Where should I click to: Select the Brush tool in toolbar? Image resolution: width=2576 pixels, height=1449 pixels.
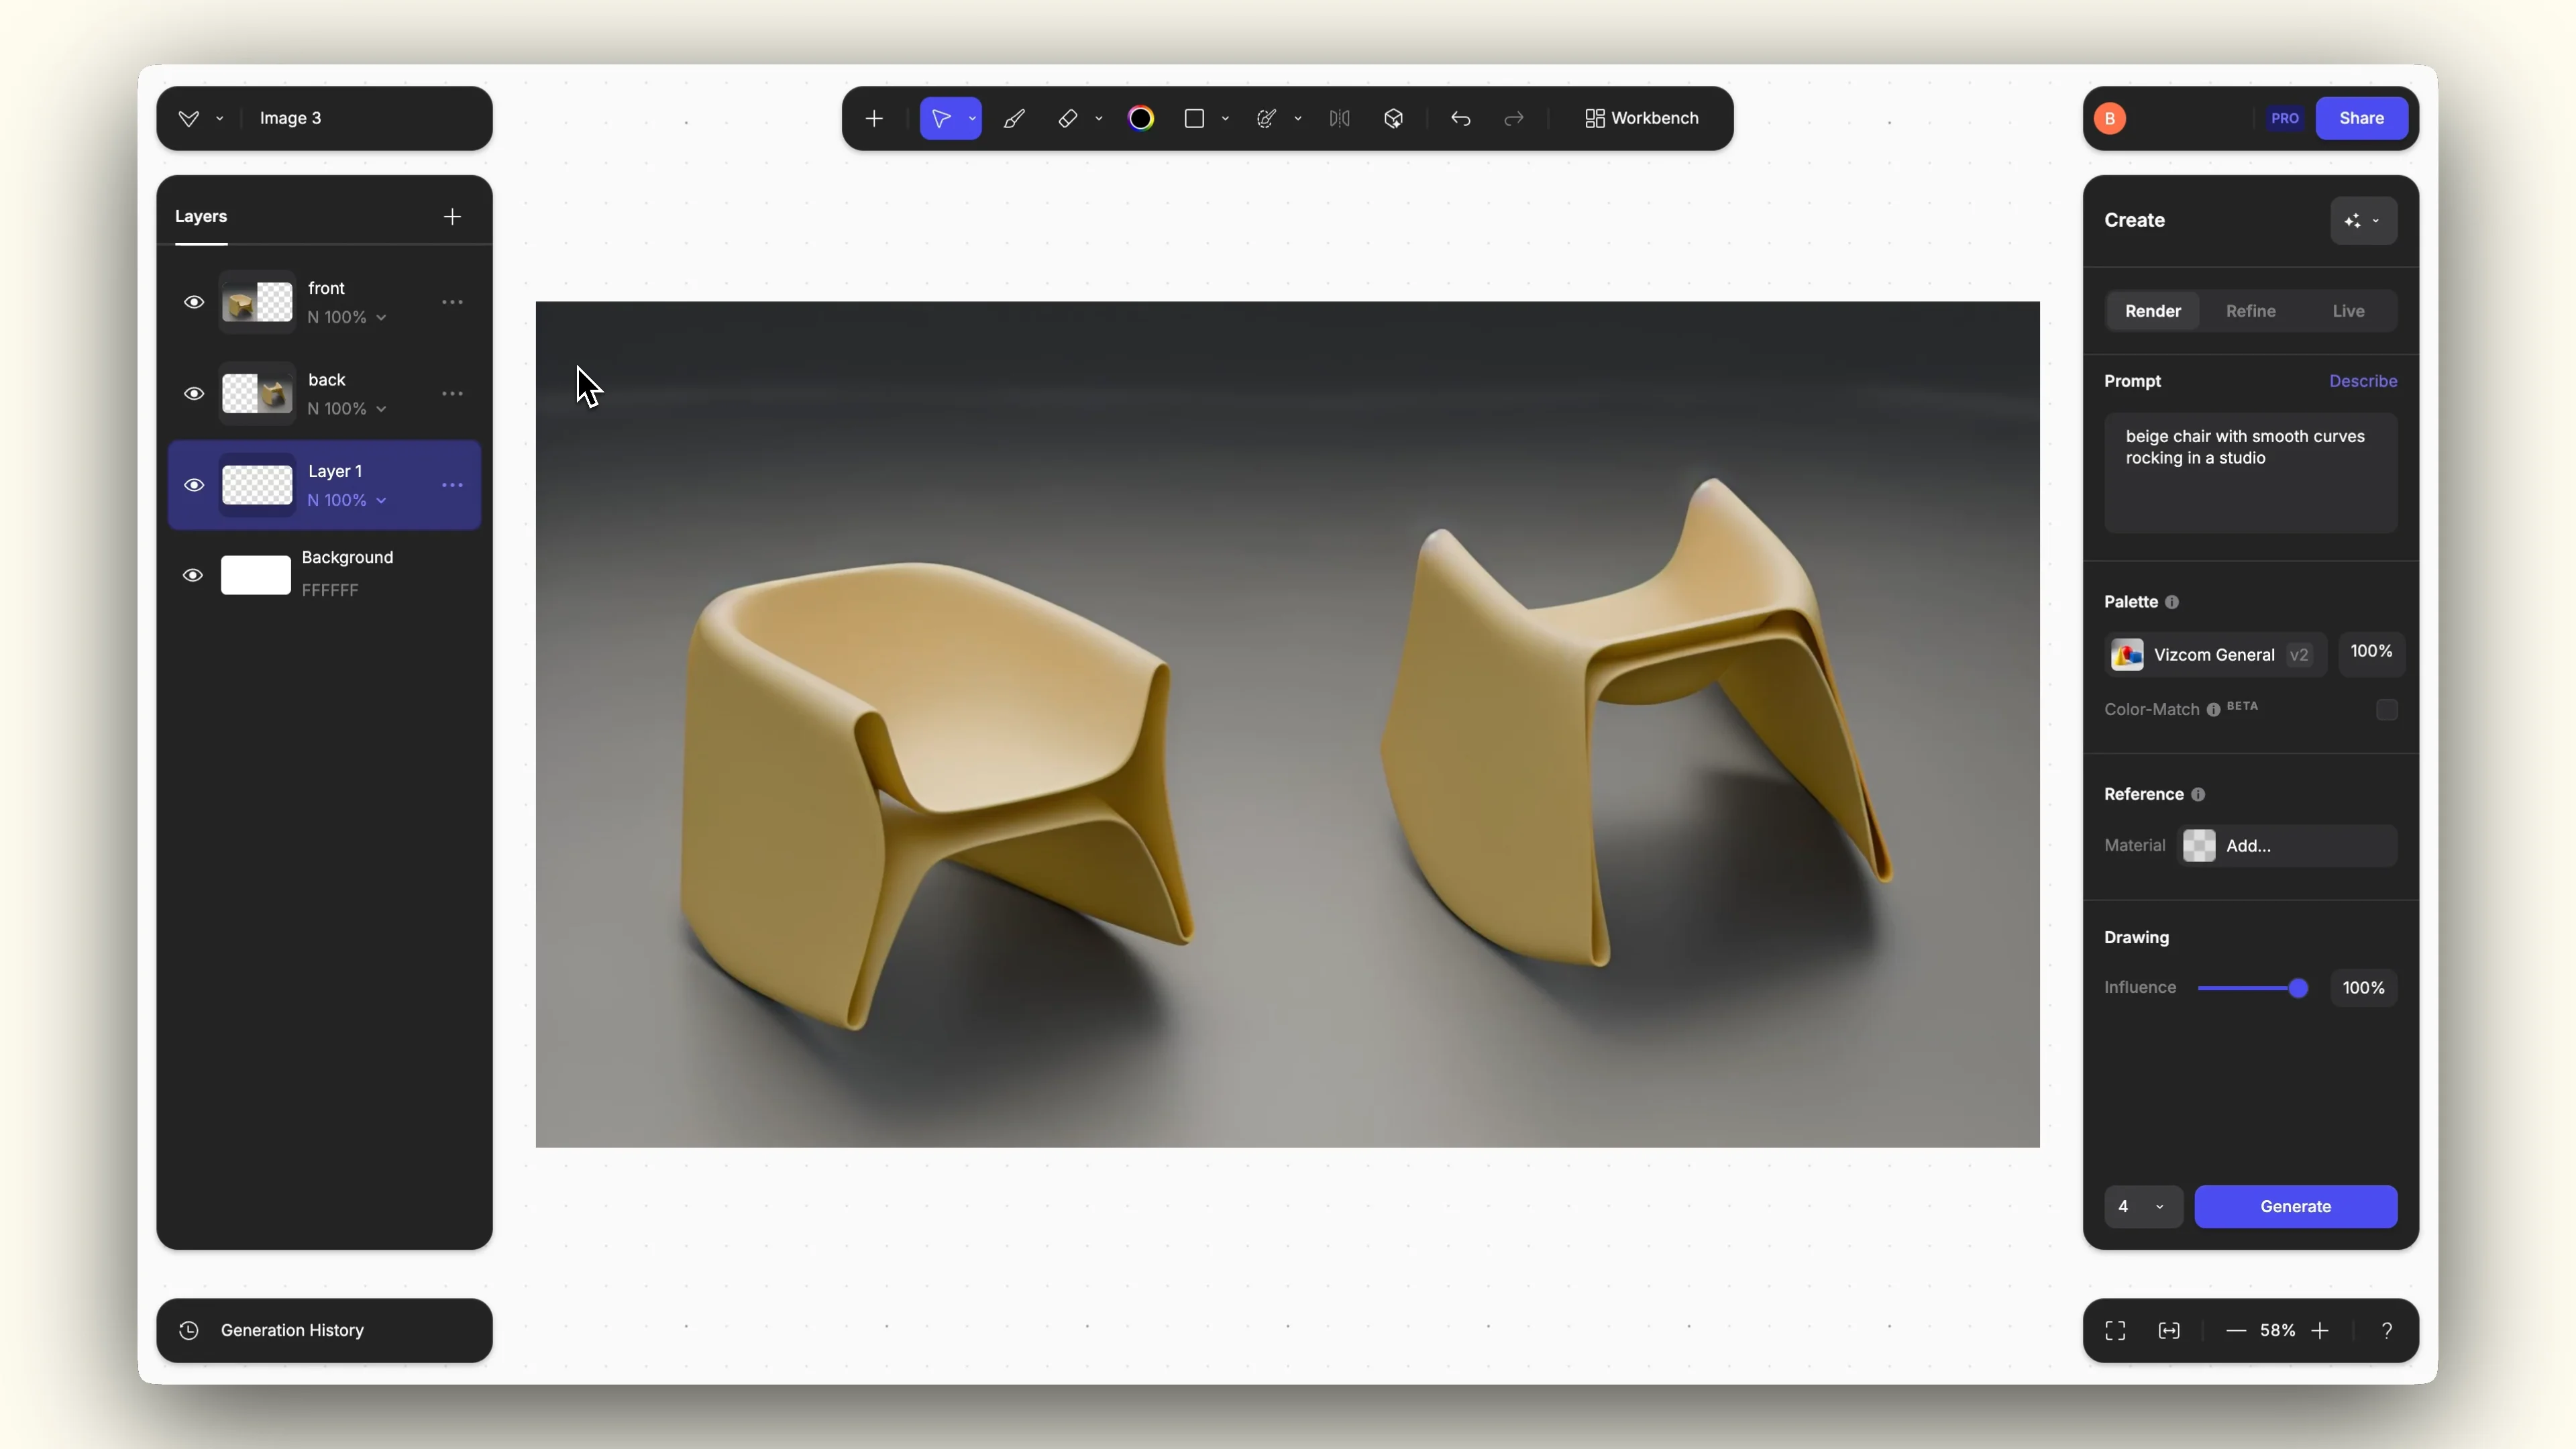1014,119
